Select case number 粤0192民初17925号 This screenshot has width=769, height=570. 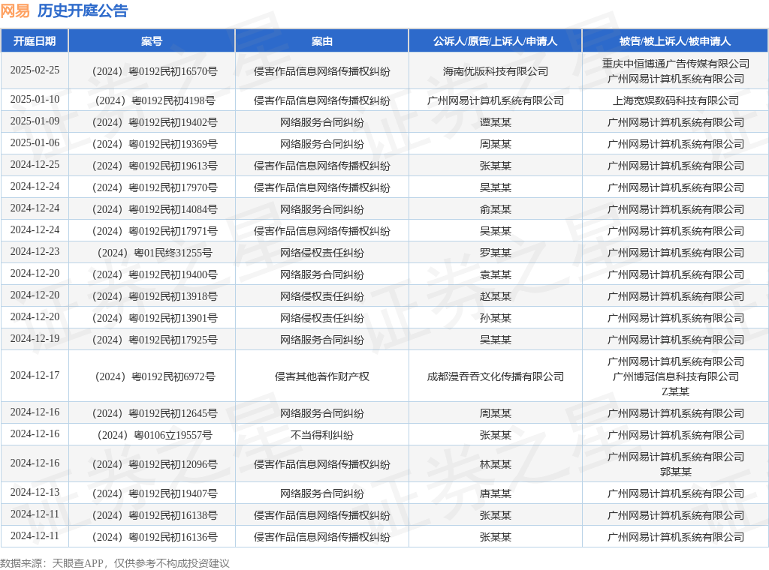(x=155, y=340)
